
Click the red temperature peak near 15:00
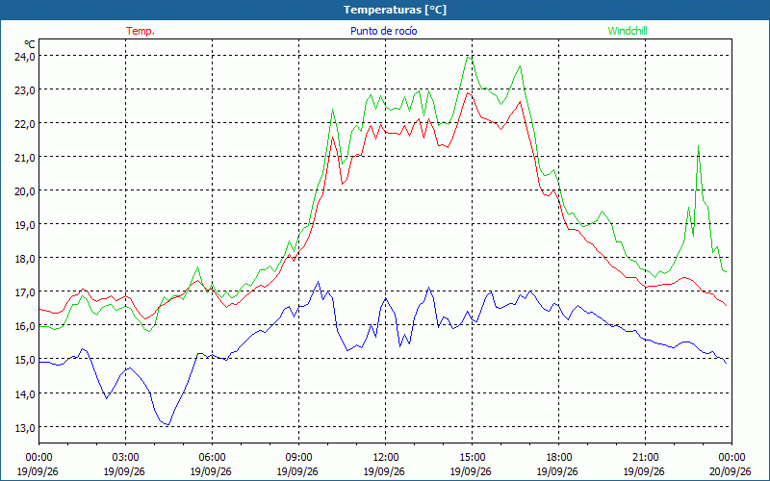click(x=468, y=92)
